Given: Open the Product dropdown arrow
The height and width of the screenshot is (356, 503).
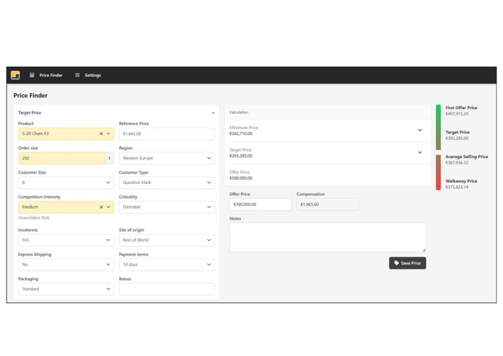Looking at the screenshot, I should [x=109, y=134].
